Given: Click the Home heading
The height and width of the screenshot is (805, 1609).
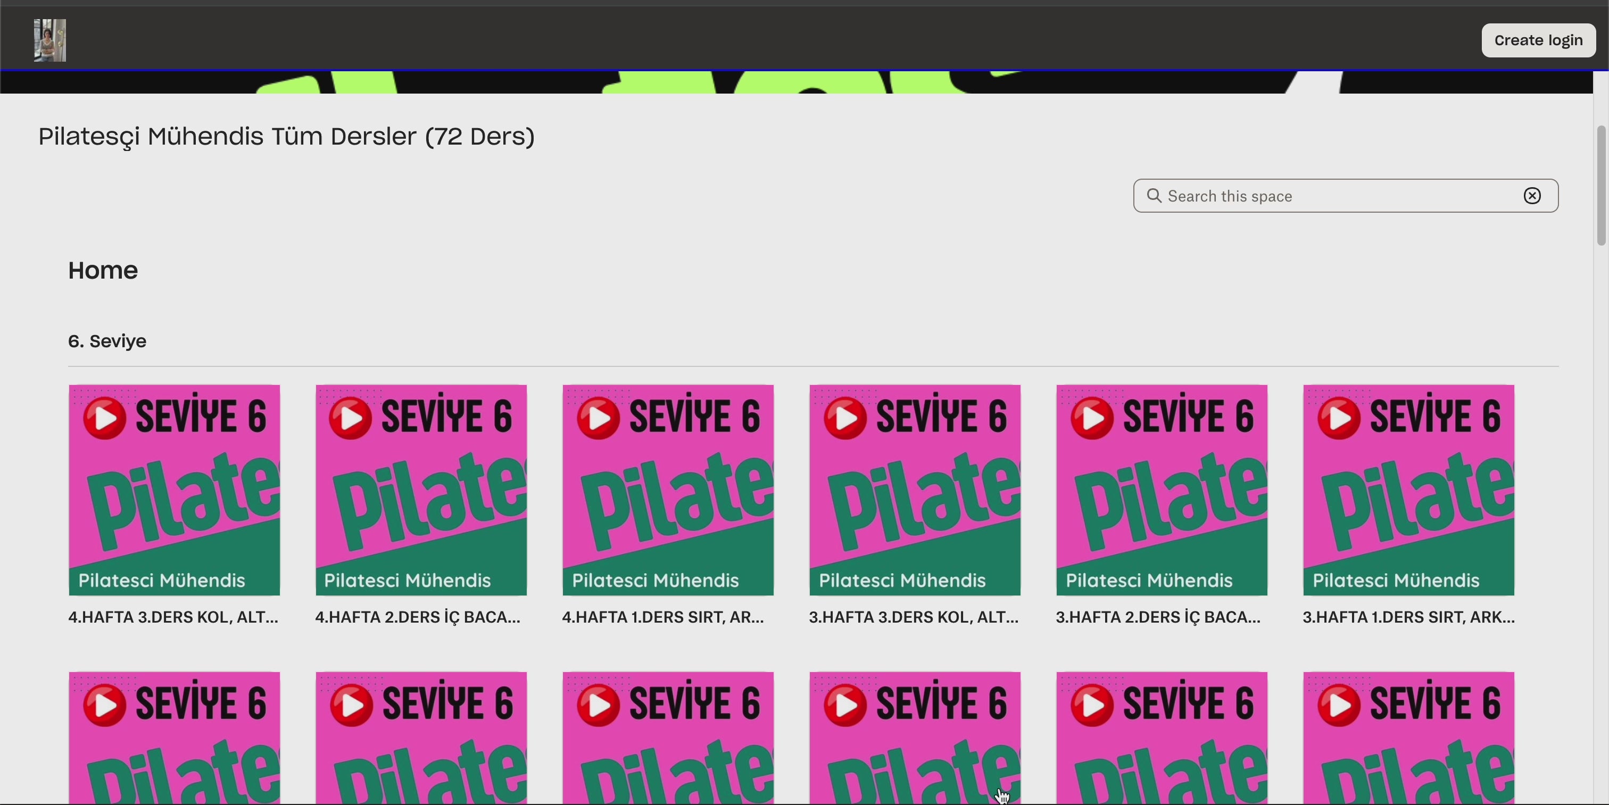Looking at the screenshot, I should [103, 270].
